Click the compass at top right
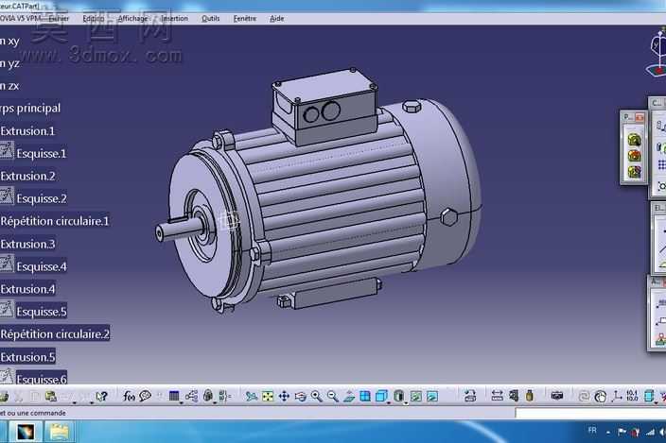This screenshot has height=443, width=666. (x=657, y=53)
